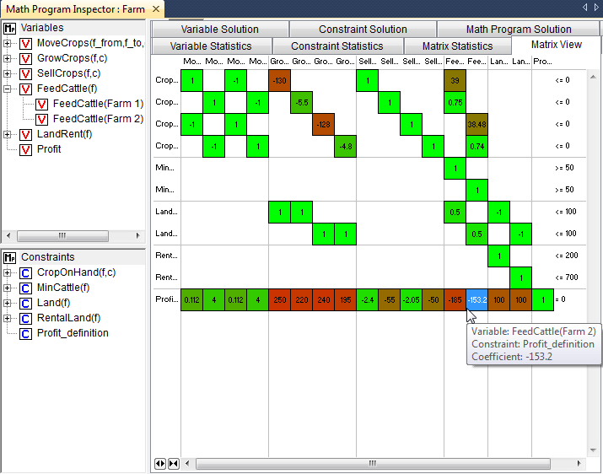Click the -4.8 coefficient cell
Screen dimensions: 603x474
point(345,147)
